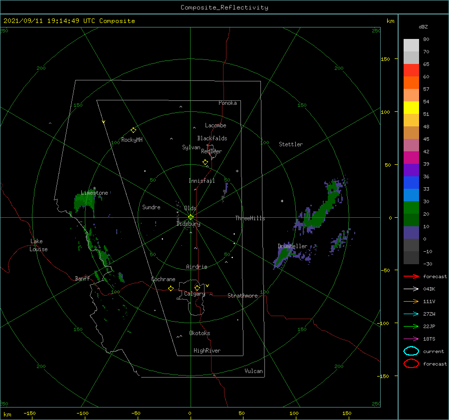Select the 10 dBZ dark violet swatch
The image size is (449, 420).
pyautogui.click(x=411, y=232)
